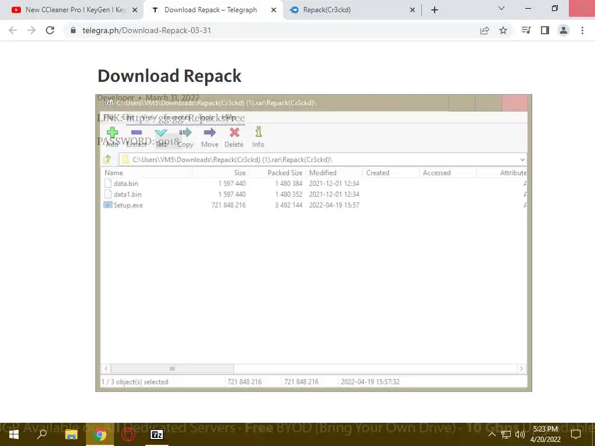Open File Explorer from the taskbar

(x=71, y=434)
